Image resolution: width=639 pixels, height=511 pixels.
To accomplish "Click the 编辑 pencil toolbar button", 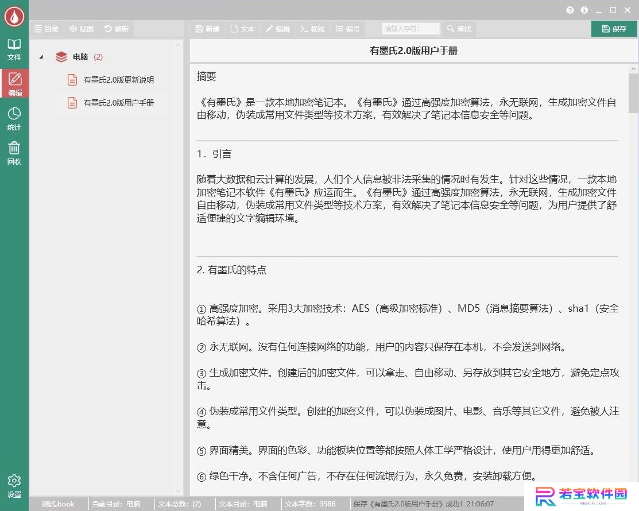I will (277, 29).
